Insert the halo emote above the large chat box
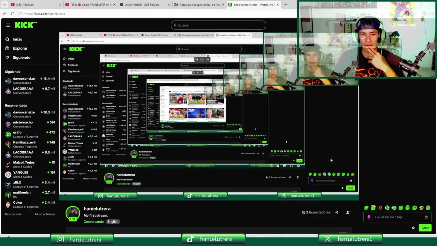Screen dimensions: 437x246 coord(373,208)
